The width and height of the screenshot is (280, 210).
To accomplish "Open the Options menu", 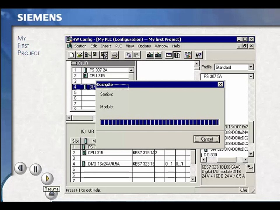I will click(144, 46).
